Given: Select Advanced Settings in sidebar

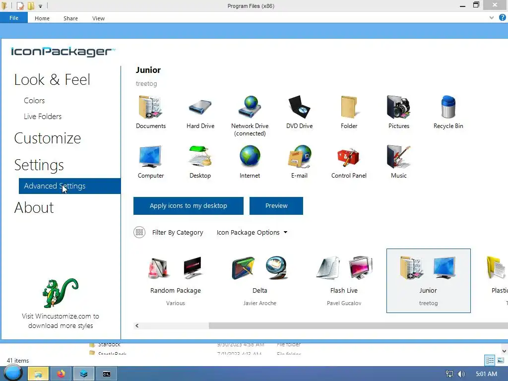Looking at the screenshot, I should pyautogui.click(x=69, y=186).
